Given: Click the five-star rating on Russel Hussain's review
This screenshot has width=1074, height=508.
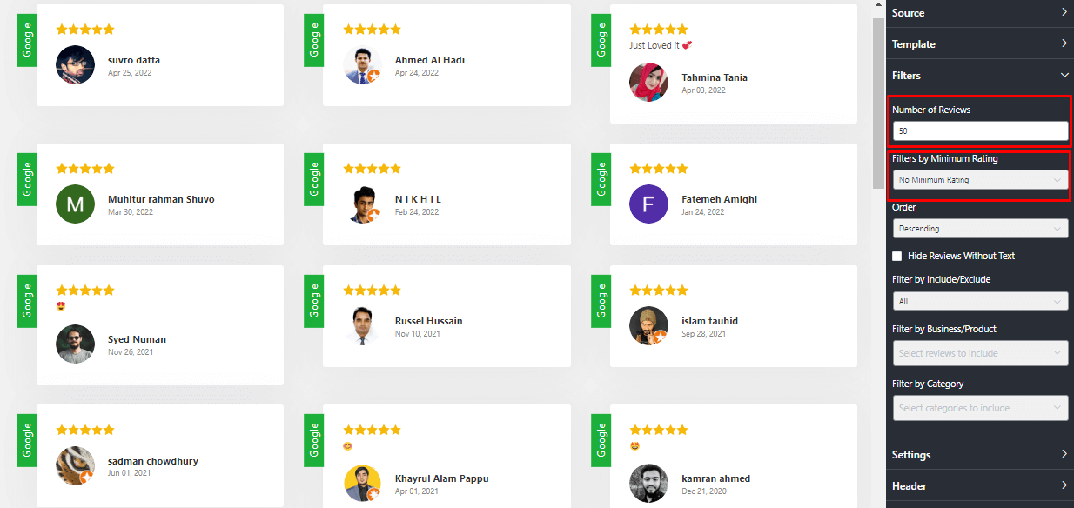Looking at the screenshot, I should [x=373, y=291].
